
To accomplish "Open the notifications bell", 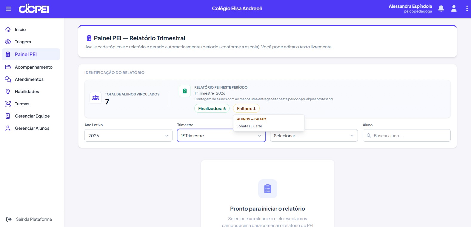I will tap(441, 9).
